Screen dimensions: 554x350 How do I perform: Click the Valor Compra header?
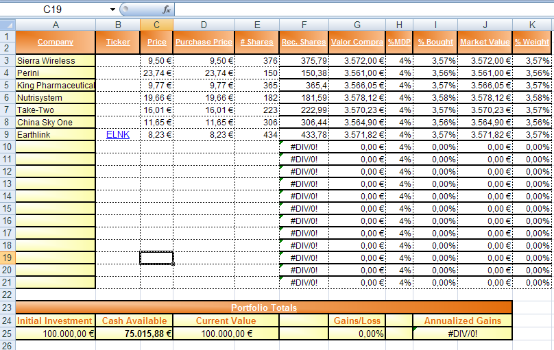coord(357,42)
